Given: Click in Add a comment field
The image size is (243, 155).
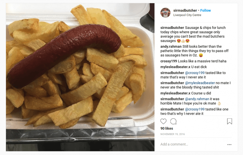Looking at the screenshot, I should click(192, 144).
